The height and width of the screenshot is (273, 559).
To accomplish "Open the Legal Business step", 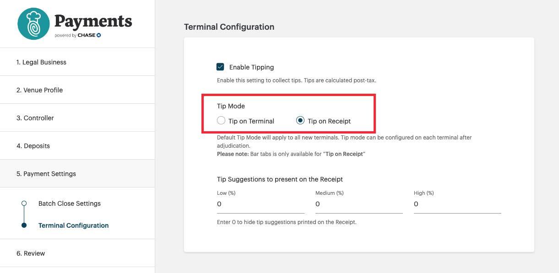I will coord(41,62).
